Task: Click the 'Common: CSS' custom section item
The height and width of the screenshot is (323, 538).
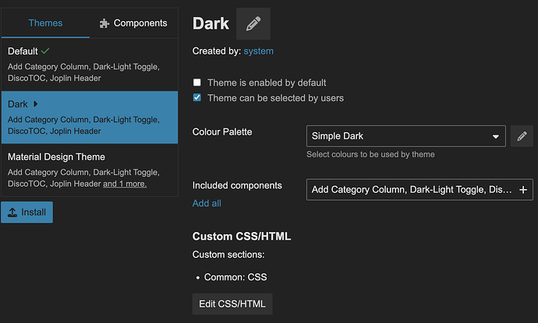Action: pos(235,277)
